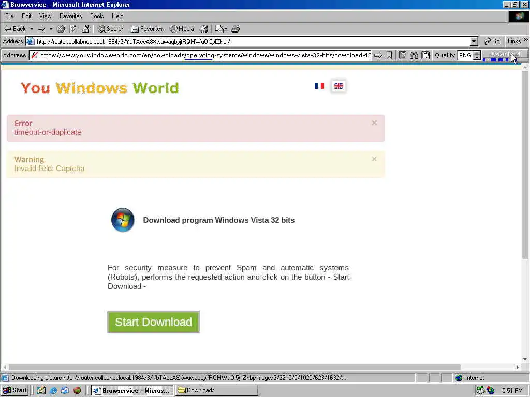This screenshot has width=530, height=397.
Task: Click the Go button
Action: pos(492,41)
